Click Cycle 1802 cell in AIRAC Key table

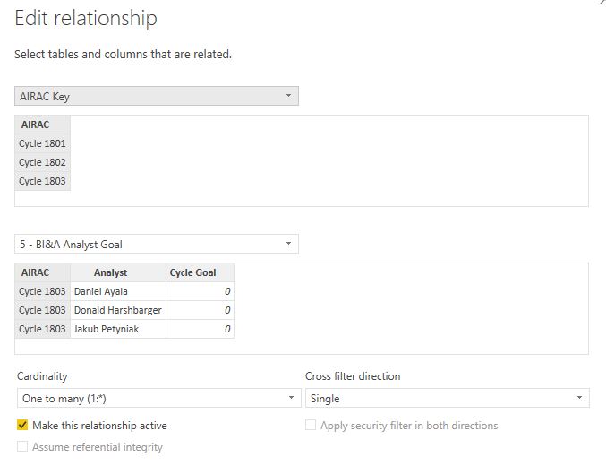pyautogui.click(x=42, y=162)
